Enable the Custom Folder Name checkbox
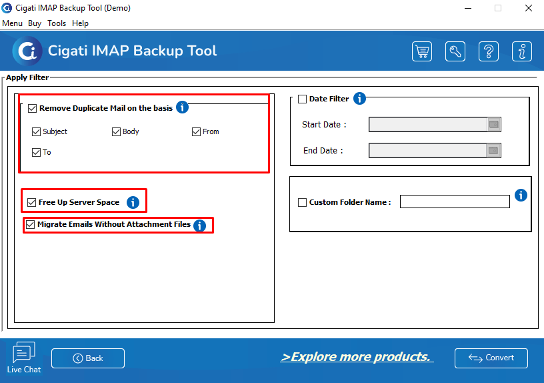This screenshot has height=383, width=544. [x=303, y=202]
